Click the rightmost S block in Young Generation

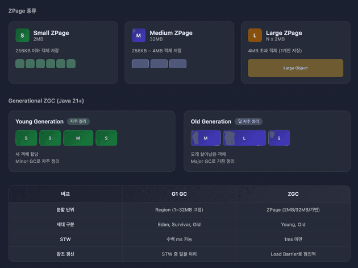pos(106,138)
